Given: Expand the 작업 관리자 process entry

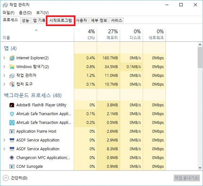Looking at the screenshot, I should 4,75.
